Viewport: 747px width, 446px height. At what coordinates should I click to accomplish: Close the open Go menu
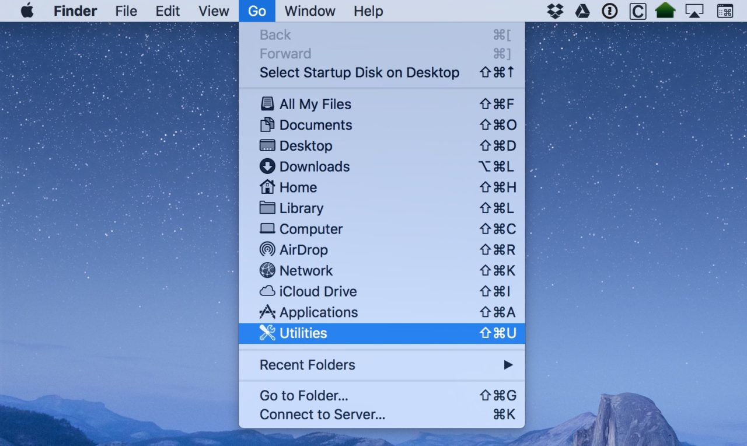257,11
